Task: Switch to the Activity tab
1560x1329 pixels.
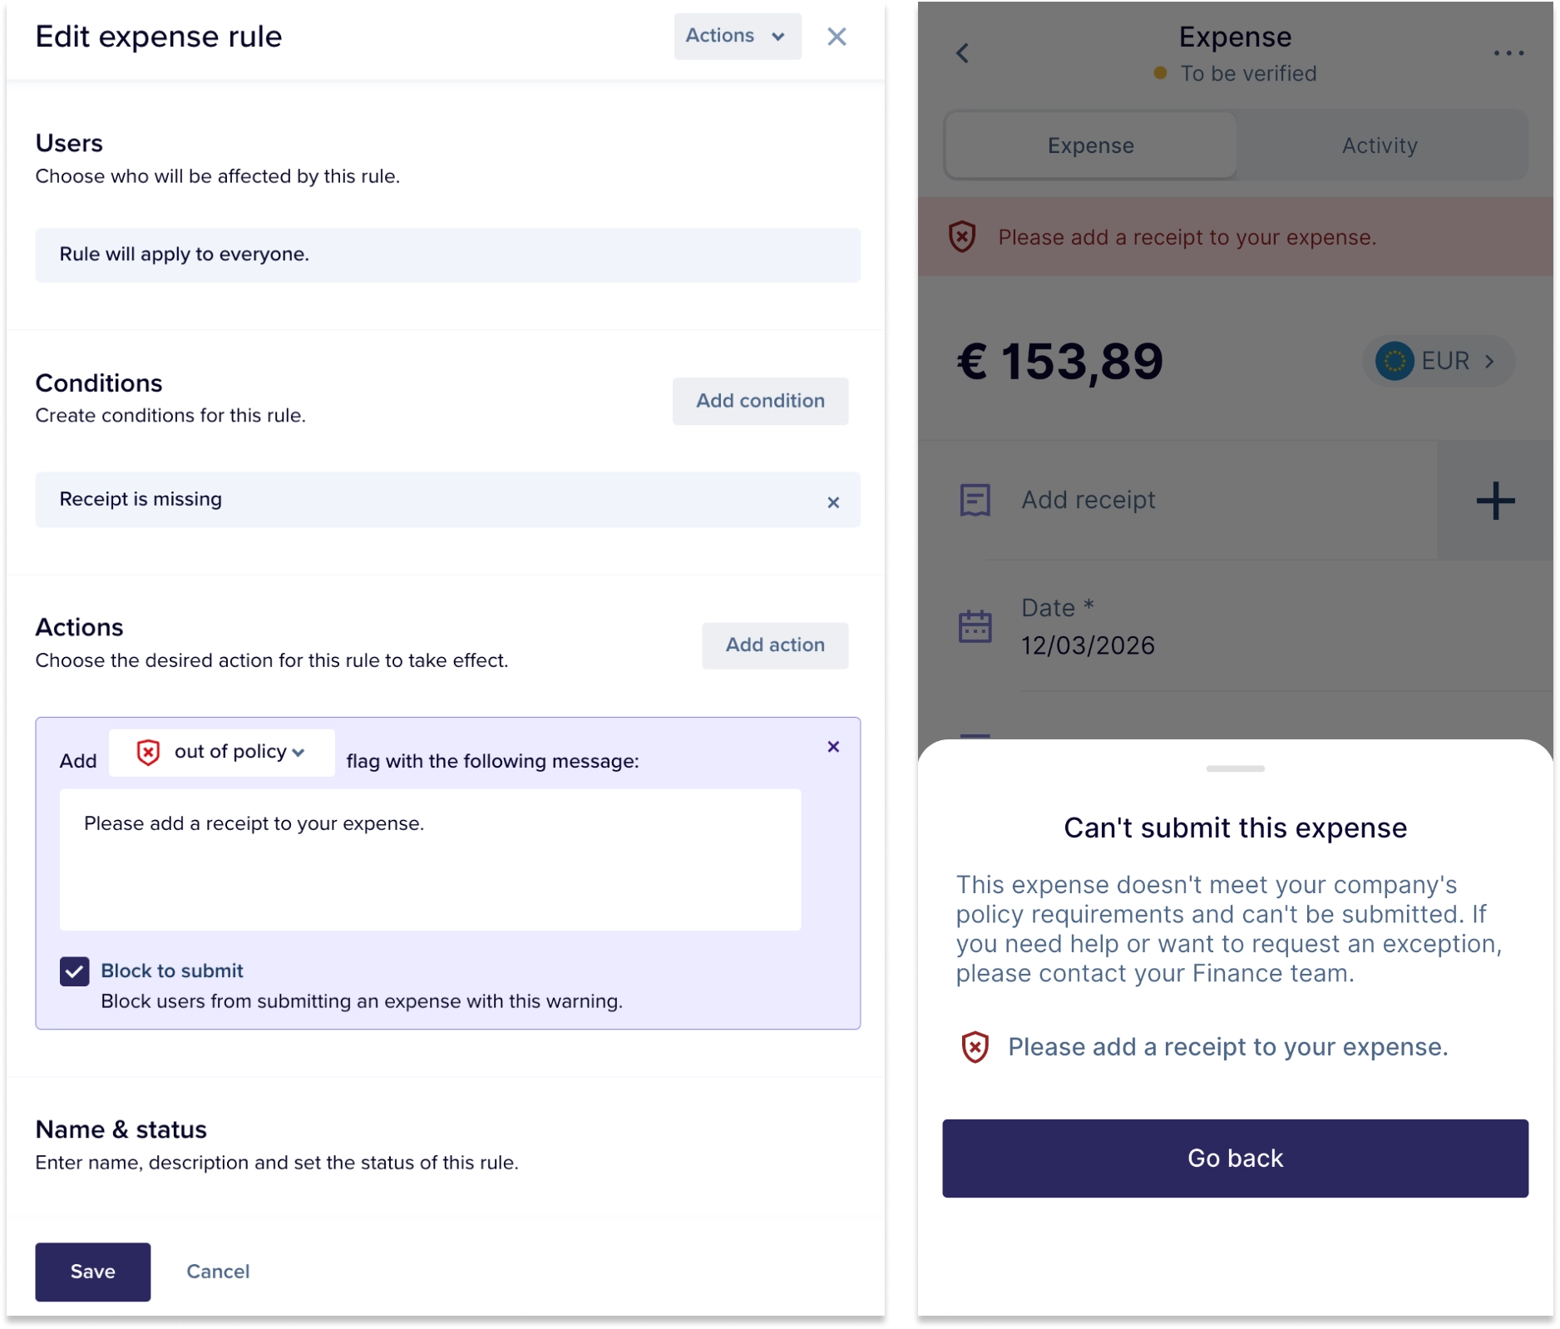Action: [x=1380, y=146]
